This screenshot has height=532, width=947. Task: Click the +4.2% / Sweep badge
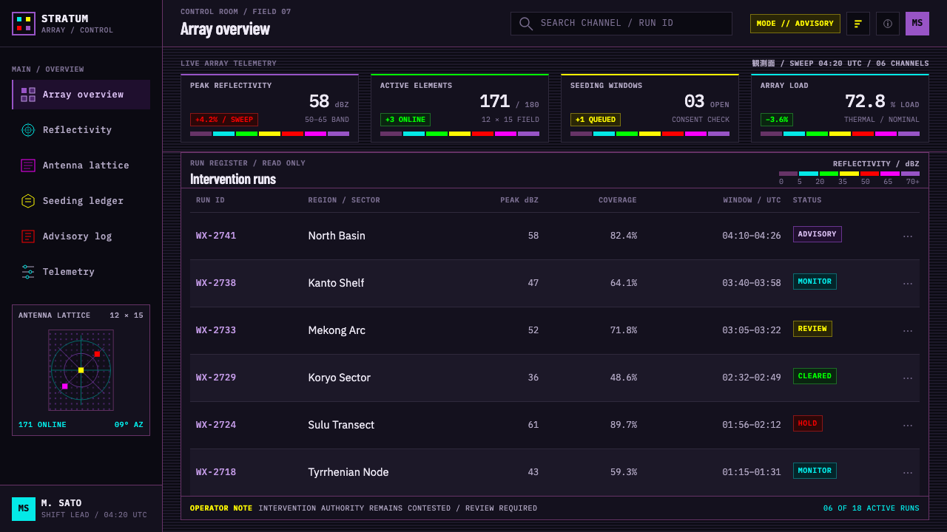click(224, 120)
